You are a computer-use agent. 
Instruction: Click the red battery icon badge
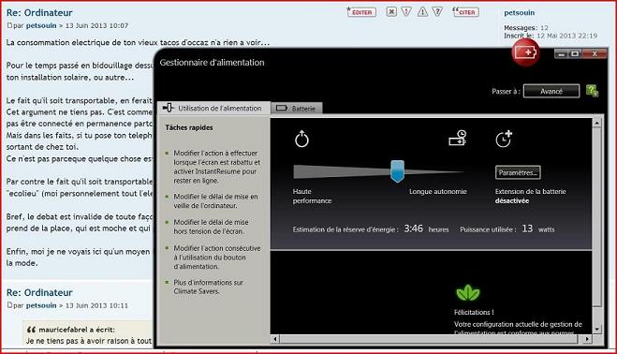click(x=525, y=52)
